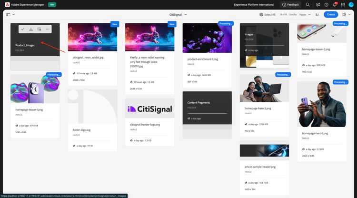
Task: Toggle the left rail panel icon
Action: point(8,15)
